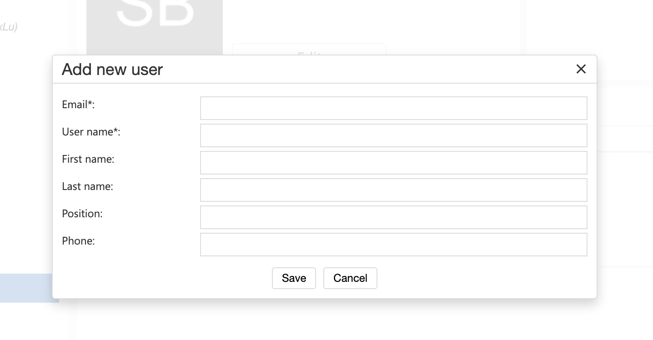Click the User name* label
The height and width of the screenshot is (340, 653).
tap(91, 132)
